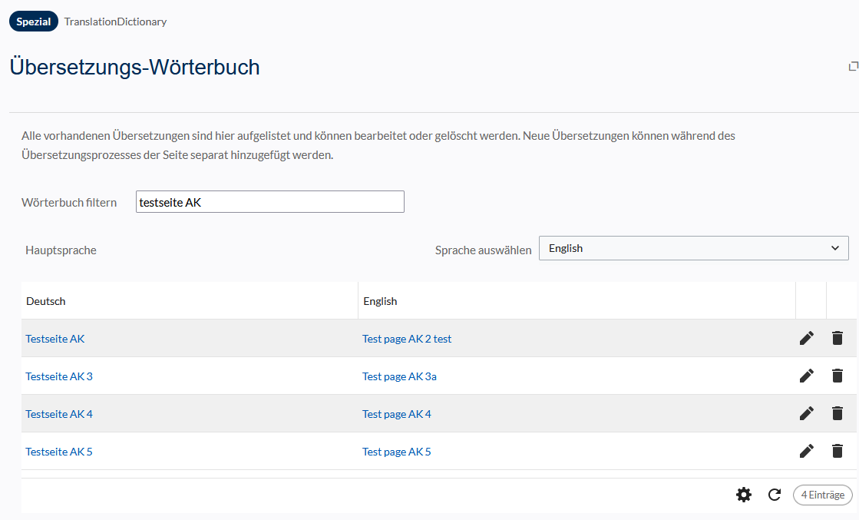Click the Spezial namespace badge

tap(34, 22)
